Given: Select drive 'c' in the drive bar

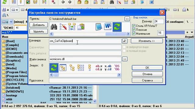Looking at the screenshot, I should [x=15, y=10].
